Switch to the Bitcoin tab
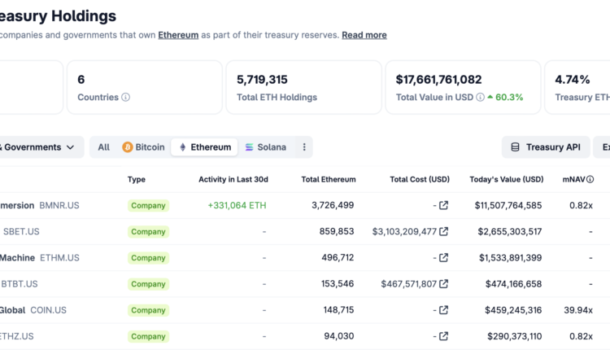Image resolution: width=610 pixels, height=350 pixels. (143, 147)
